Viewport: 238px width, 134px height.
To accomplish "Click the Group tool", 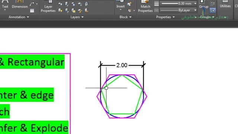I will click(203, 4).
